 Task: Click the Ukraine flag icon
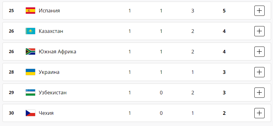point(30,72)
